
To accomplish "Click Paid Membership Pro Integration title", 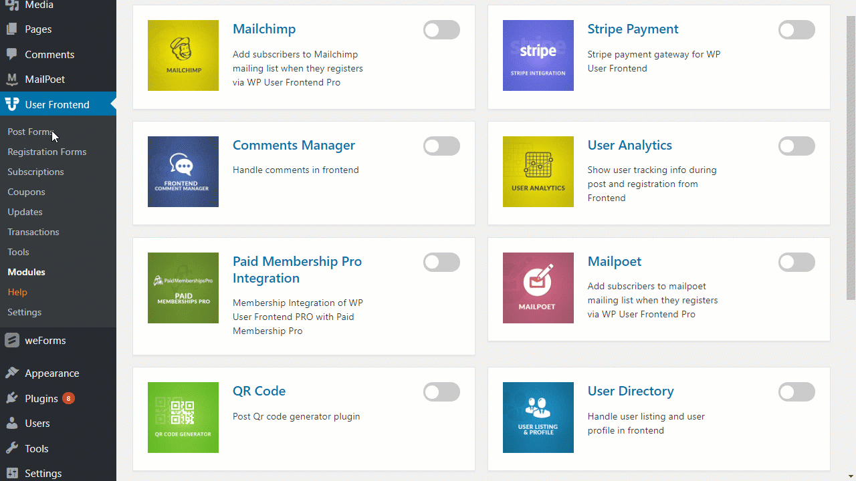I will click(x=297, y=270).
